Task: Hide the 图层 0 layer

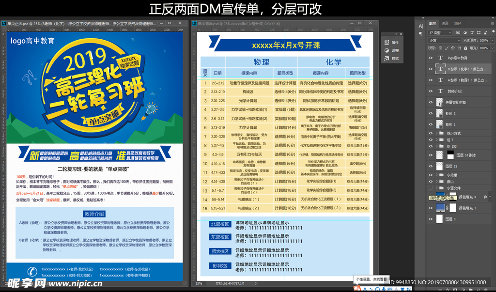Action: point(431,219)
